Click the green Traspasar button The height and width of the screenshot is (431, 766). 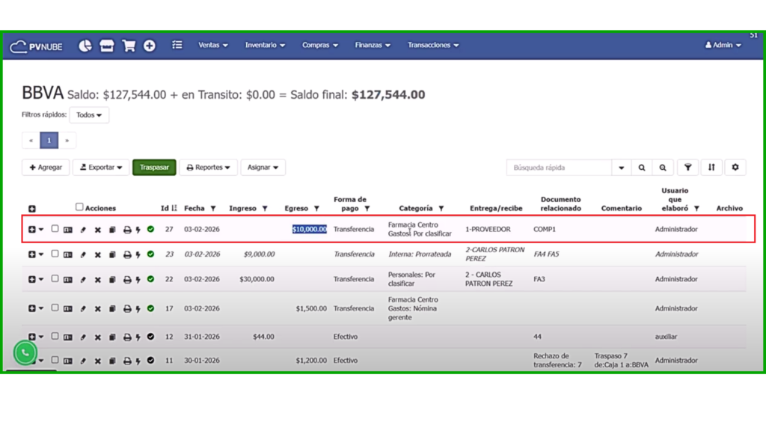coord(154,168)
